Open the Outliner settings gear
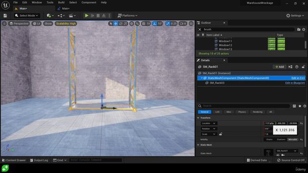The image size is (308, 173). (304, 29)
